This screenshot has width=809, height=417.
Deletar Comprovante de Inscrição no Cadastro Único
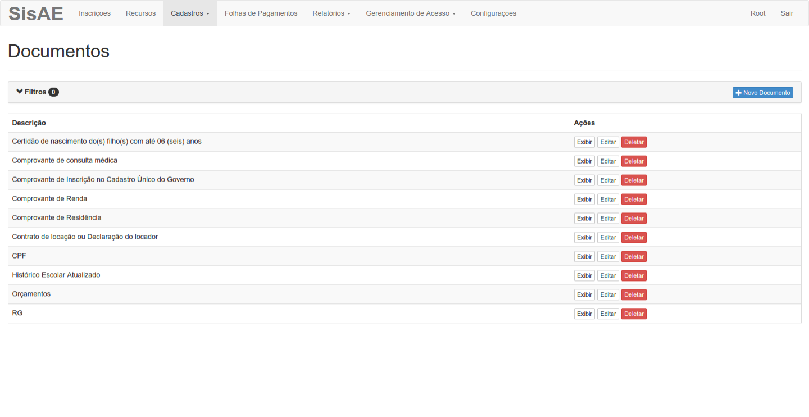coord(634,180)
